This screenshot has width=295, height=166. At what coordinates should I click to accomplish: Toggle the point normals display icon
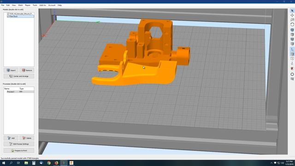point(292,63)
